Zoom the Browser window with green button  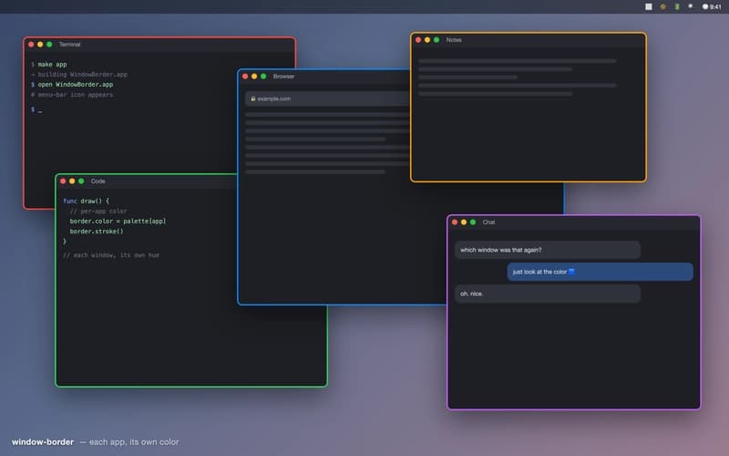tap(263, 77)
